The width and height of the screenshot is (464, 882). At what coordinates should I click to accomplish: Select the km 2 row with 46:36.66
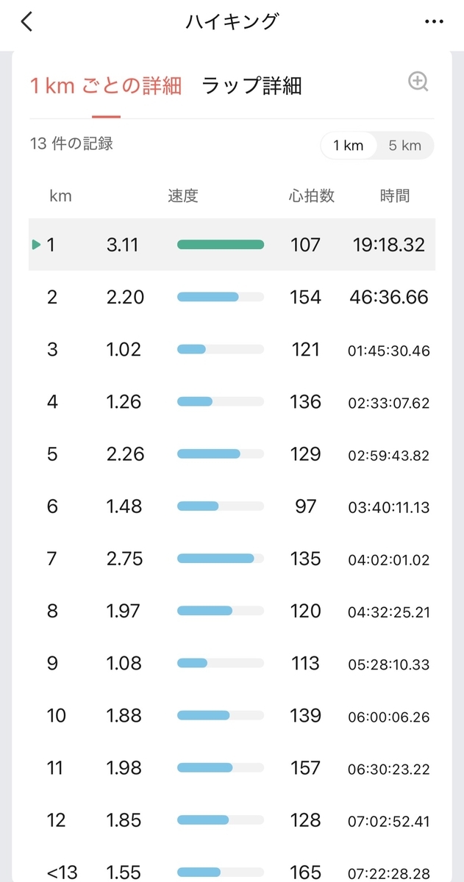tap(232, 297)
